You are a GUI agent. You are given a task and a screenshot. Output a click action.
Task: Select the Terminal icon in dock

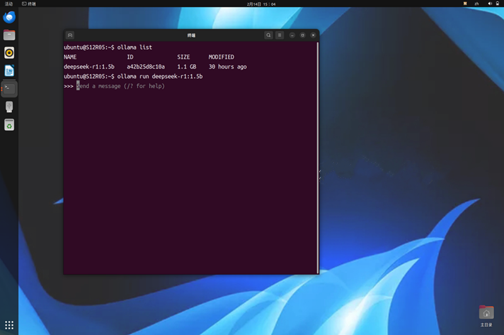click(9, 89)
